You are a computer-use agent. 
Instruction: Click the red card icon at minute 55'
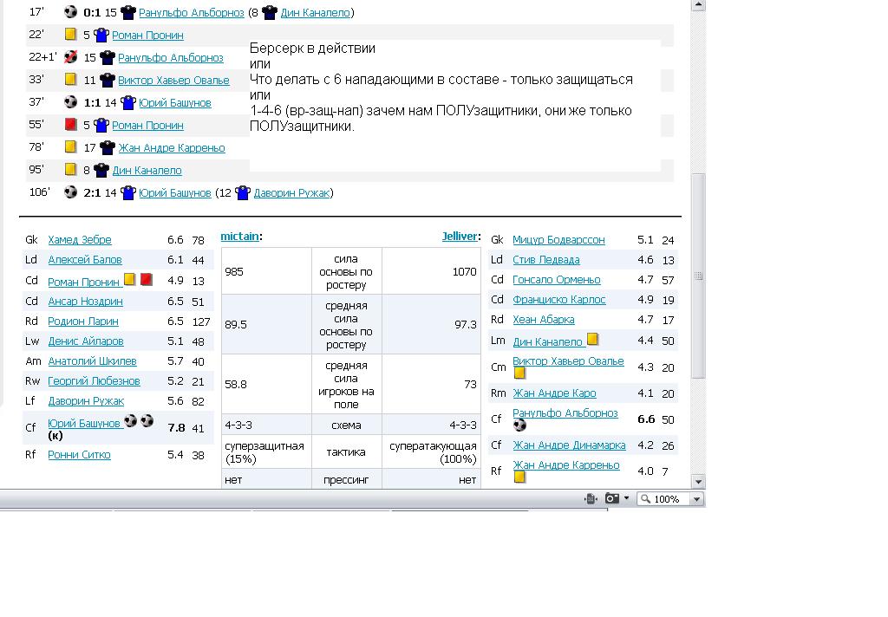[x=71, y=125]
